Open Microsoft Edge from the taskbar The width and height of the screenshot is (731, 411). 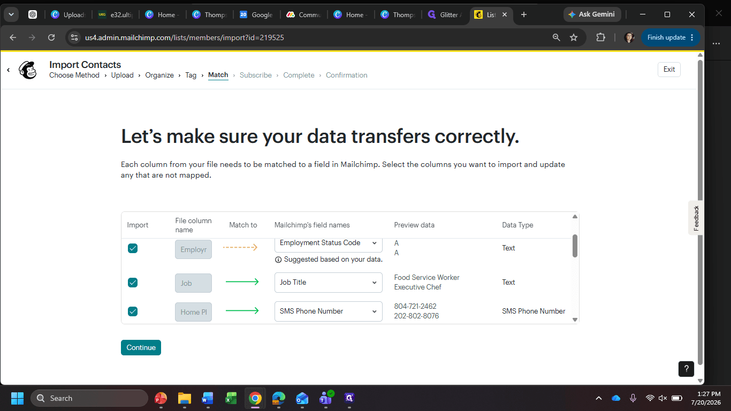279,398
